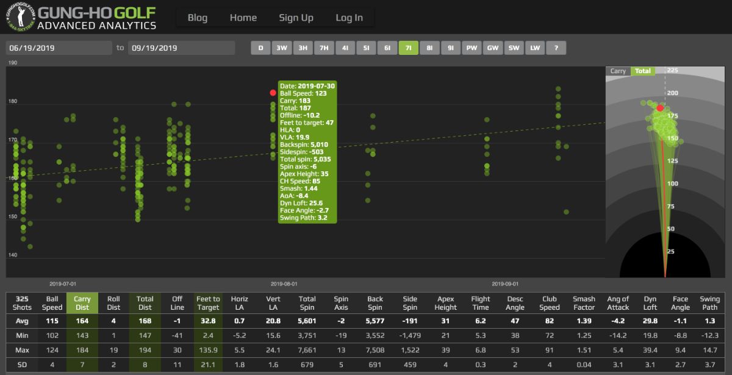Screen dimensions: 732x375
Task: Switch dispersion view to Carry
Action: pos(618,71)
